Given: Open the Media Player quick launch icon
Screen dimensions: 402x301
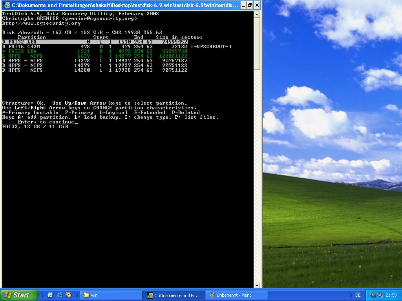Looking at the screenshot, I should coord(68,295).
